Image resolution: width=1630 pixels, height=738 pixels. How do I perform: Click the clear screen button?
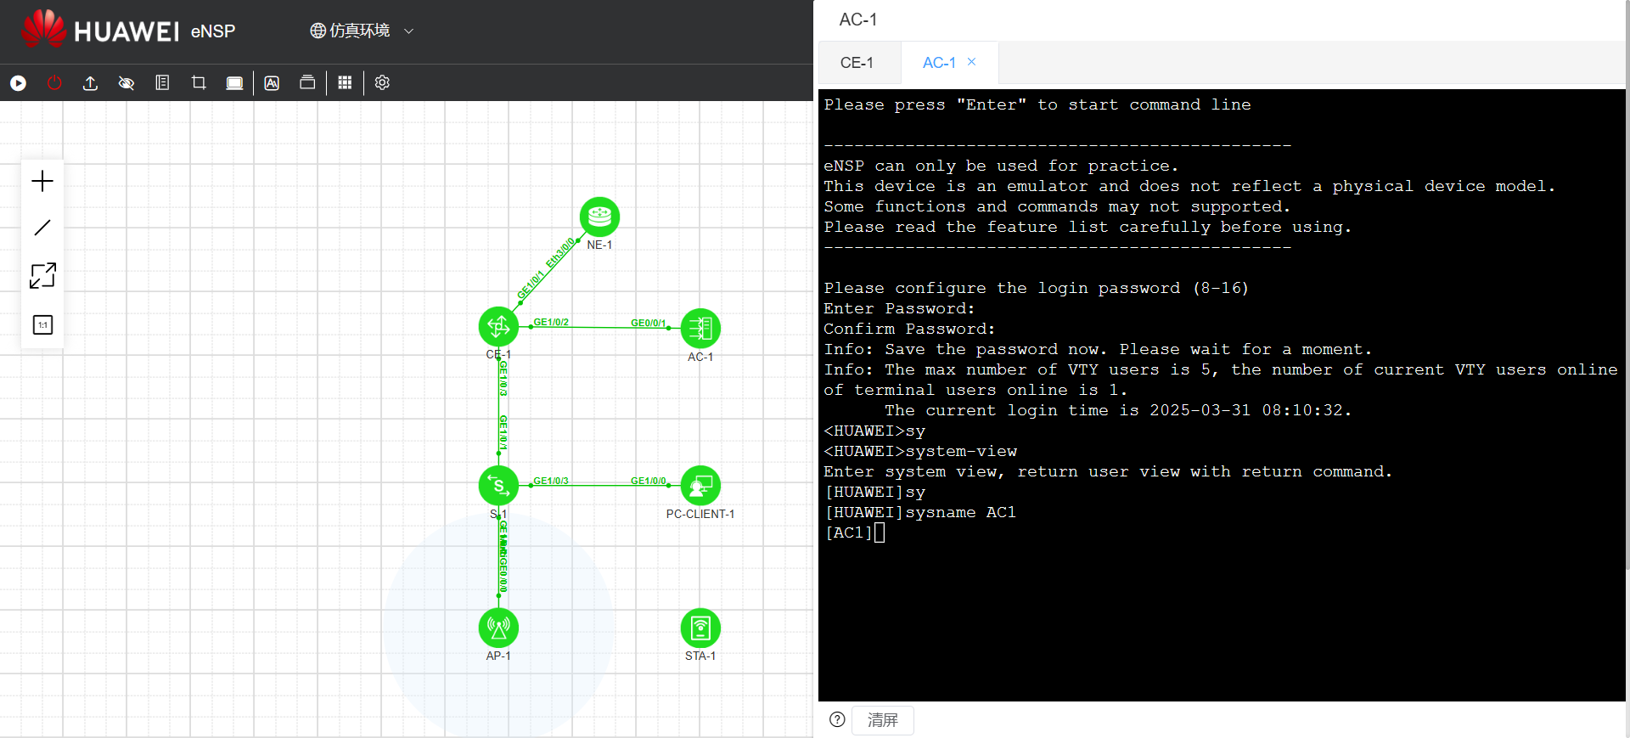[883, 720]
